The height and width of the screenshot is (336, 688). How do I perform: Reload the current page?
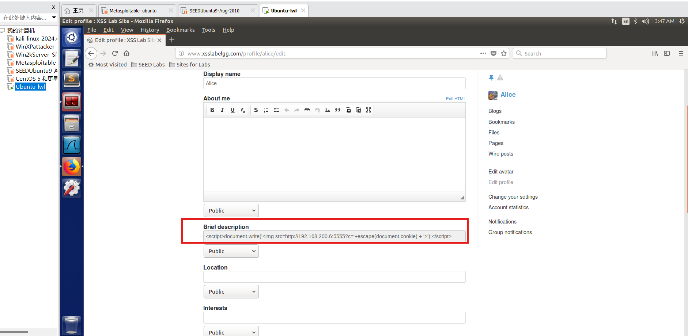115,53
